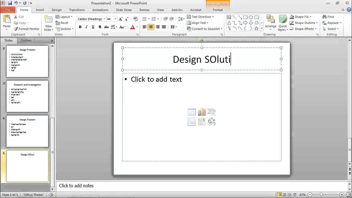Toggle text Shadow effect
This screenshot has height=198, width=352.
(x=100, y=27)
